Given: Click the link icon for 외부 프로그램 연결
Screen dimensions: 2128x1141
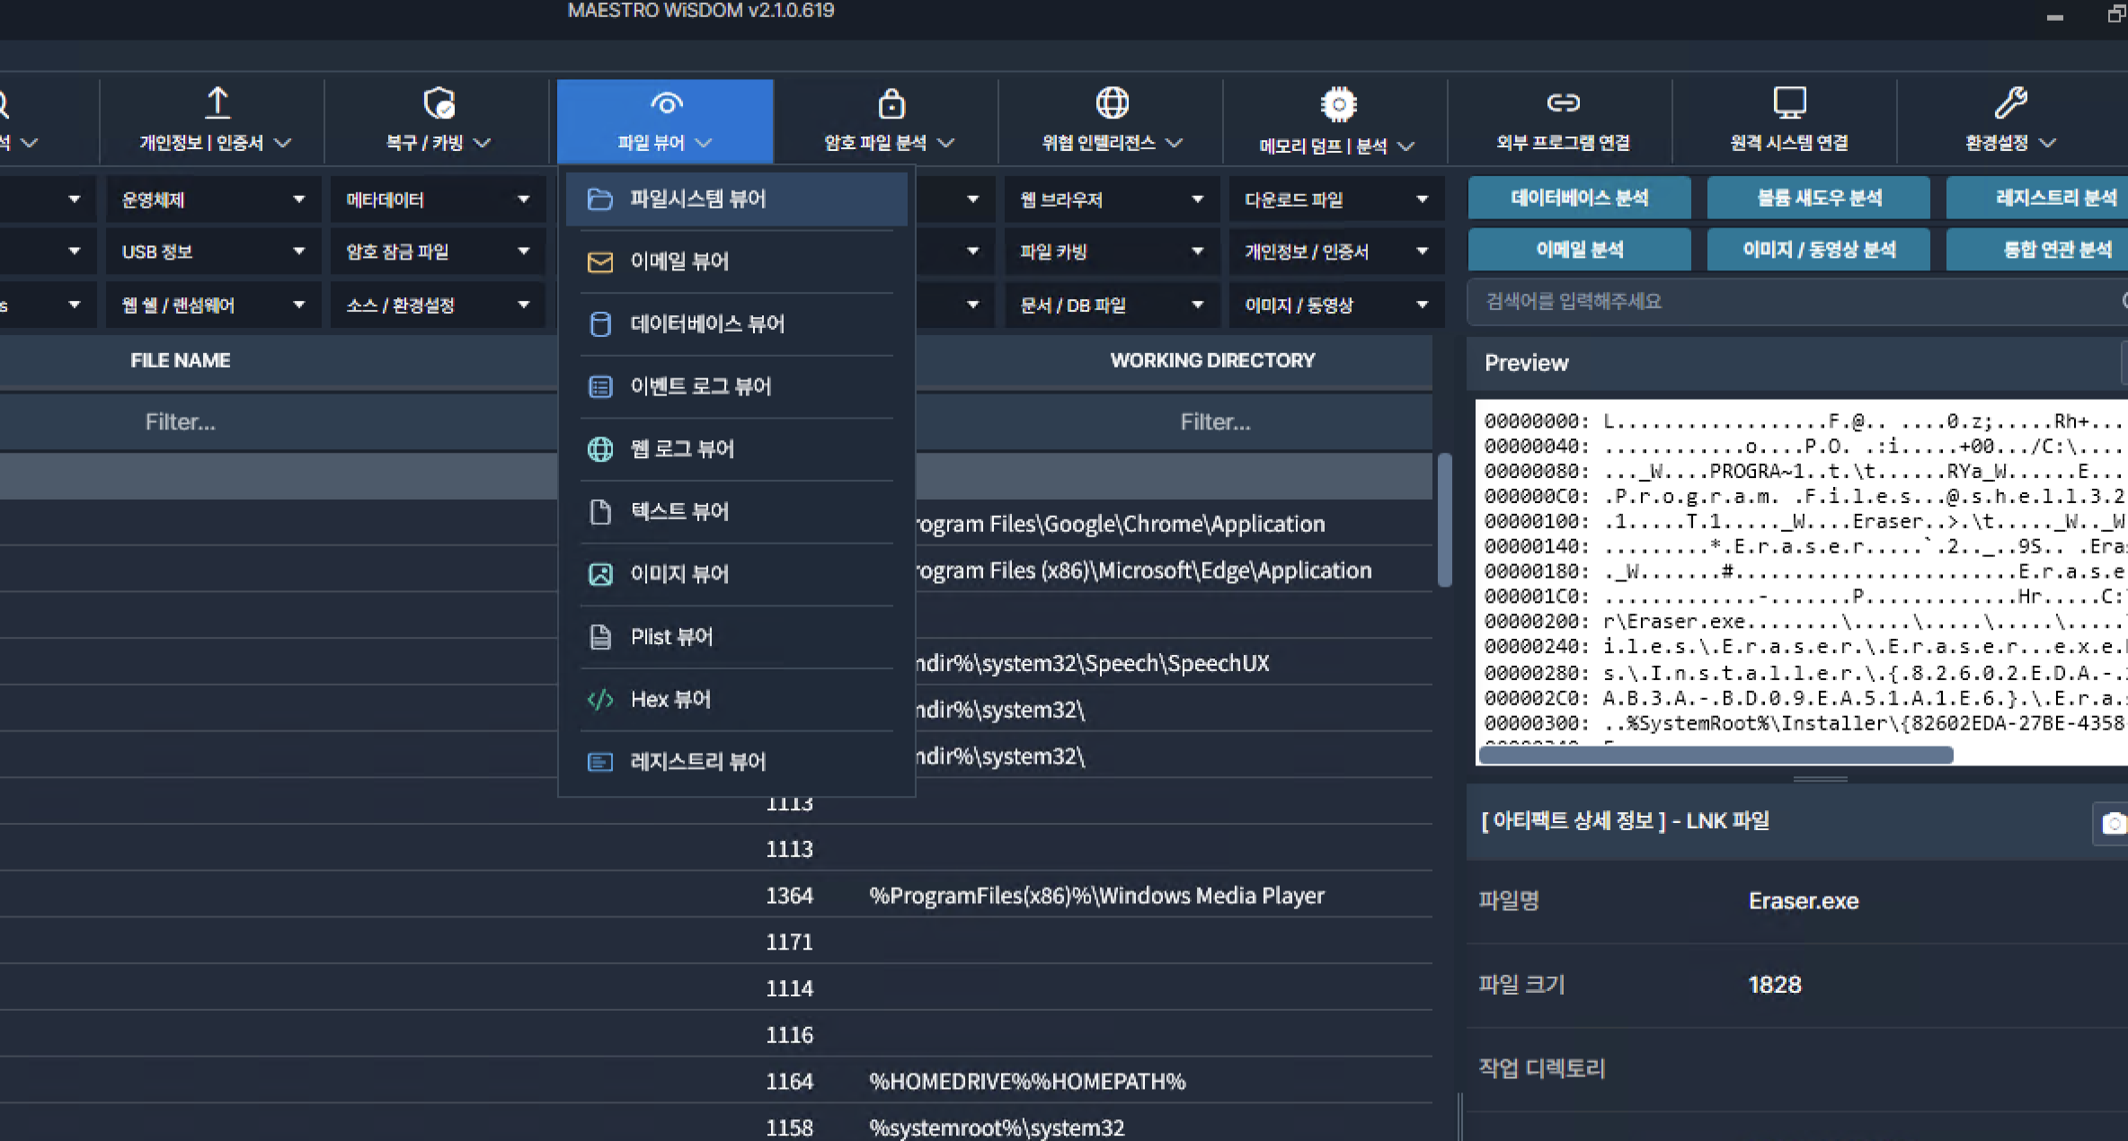Looking at the screenshot, I should click(x=1564, y=103).
